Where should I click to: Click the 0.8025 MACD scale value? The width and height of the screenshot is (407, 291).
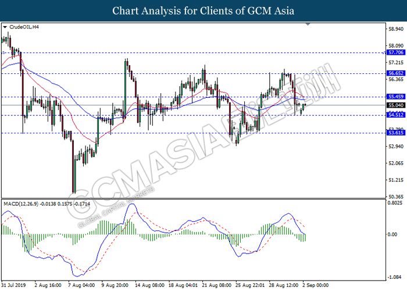coord(395,203)
